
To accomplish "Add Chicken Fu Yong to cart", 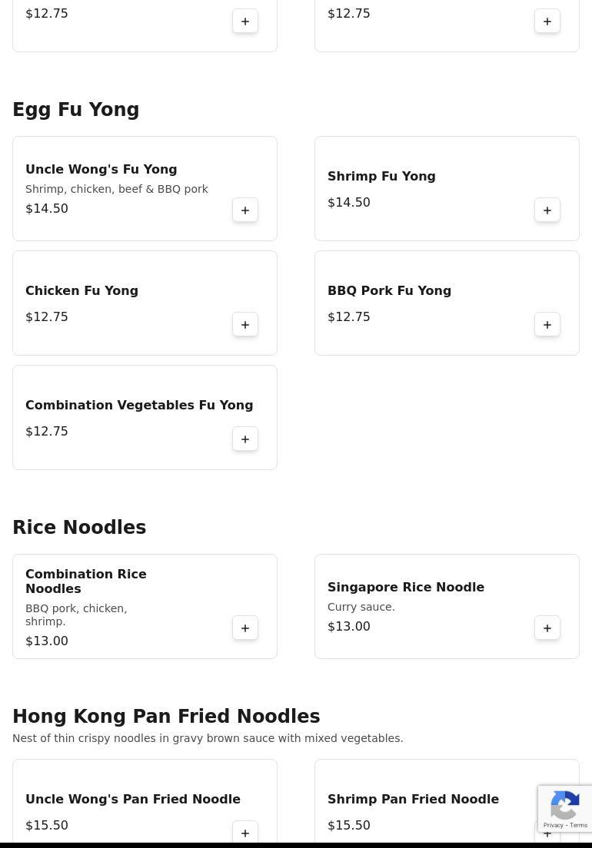I will point(245,324).
